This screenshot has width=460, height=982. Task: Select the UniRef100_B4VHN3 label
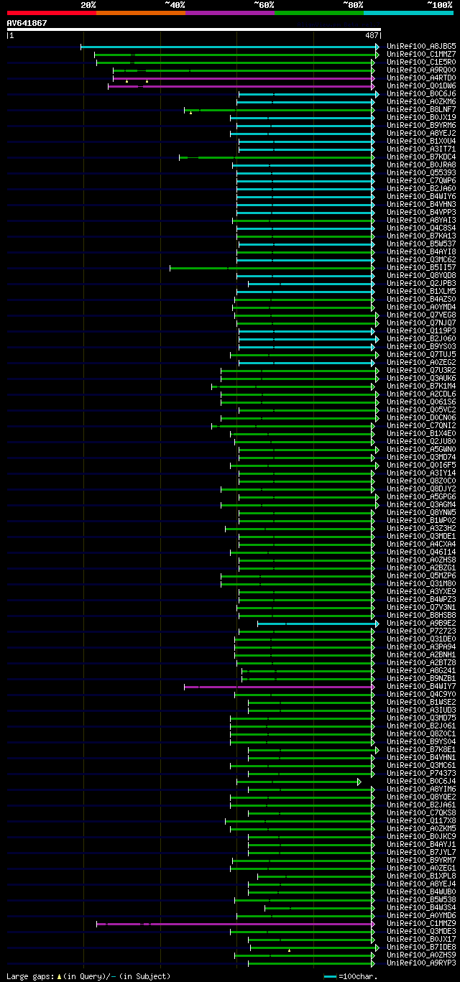(x=421, y=205)
